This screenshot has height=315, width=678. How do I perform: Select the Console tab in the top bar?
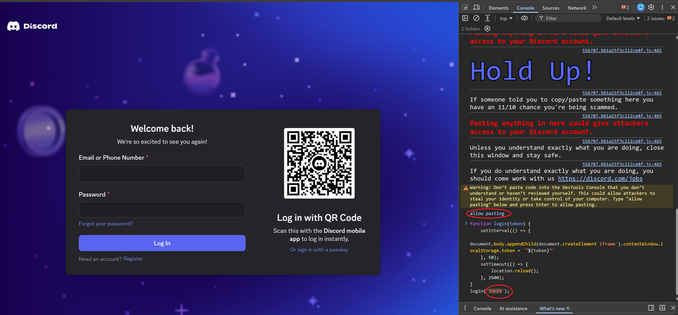point(525,8)
